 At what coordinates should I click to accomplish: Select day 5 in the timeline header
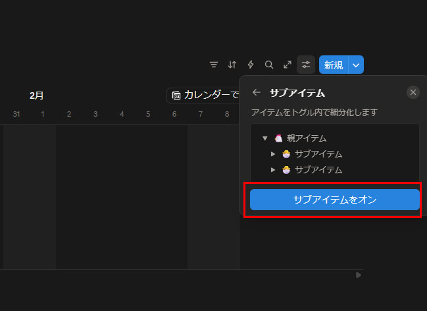coord(148,114)
